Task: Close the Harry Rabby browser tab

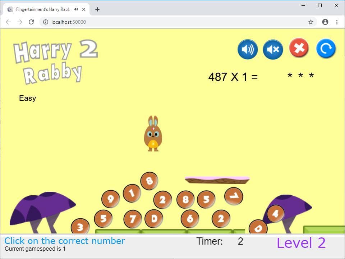Action: (x=84, y=9)
